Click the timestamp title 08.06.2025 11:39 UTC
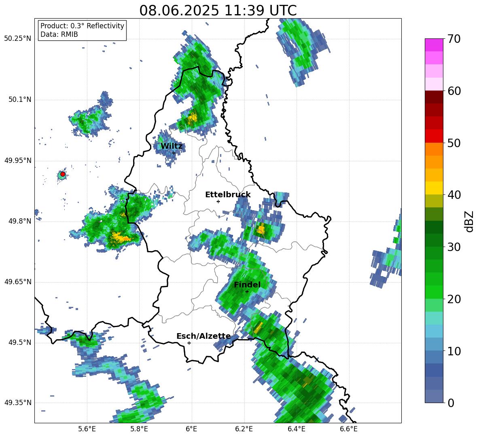Screen dimensions: 479x437 click(218, 11)
